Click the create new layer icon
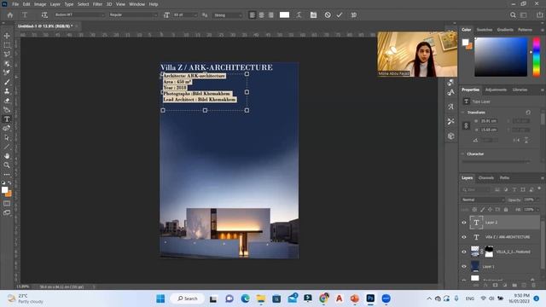The height and width of the screenshot is (307, 546). tap(524, 286)
